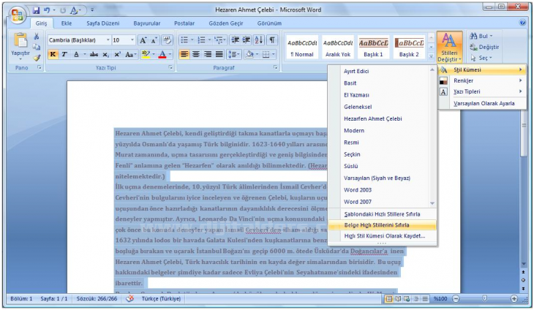Open Renkler submenu
Image resolution: width=534 pixels, height=310 pixels.
click(x=481, y=80)
